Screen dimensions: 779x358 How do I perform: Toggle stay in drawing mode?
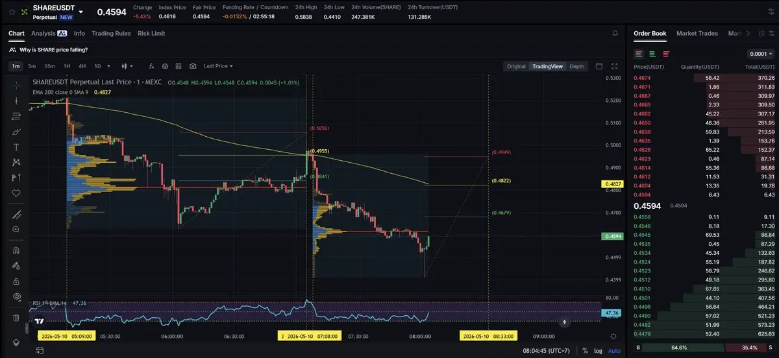[x=16, y=266]
